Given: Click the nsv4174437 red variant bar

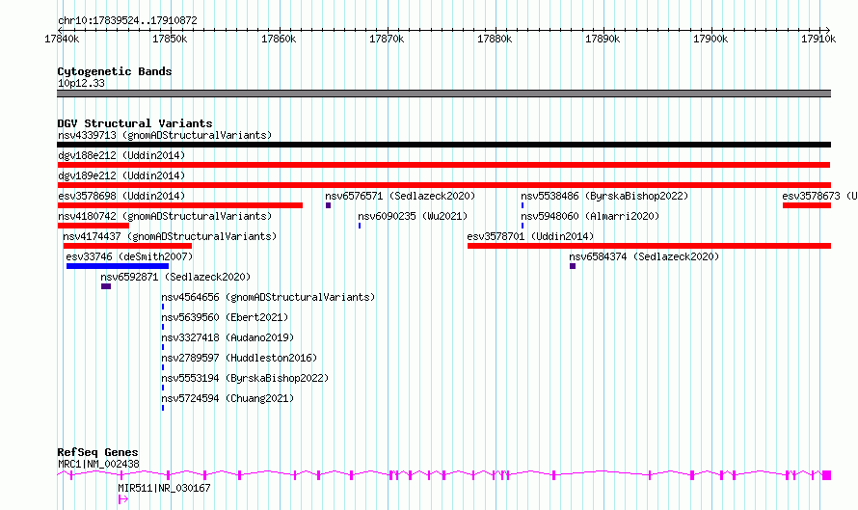Looking at the screenshot, I should pyautogui.click(x=127, y=246).
